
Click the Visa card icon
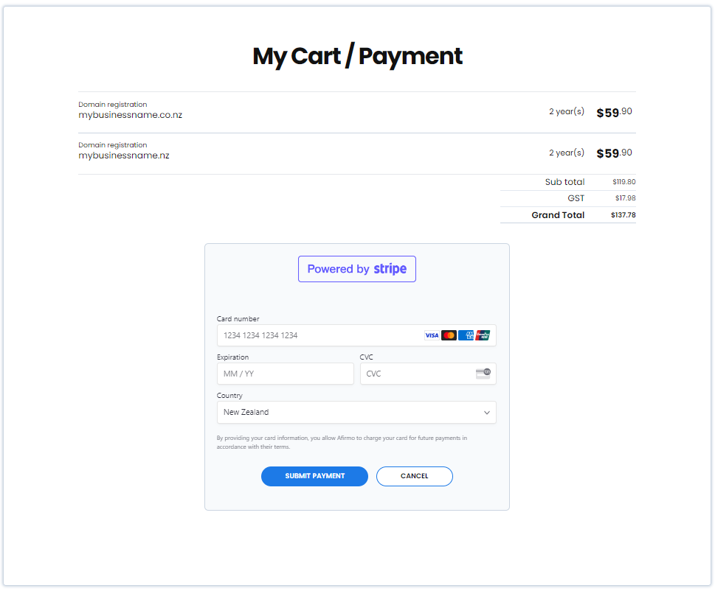coord(432,335)
